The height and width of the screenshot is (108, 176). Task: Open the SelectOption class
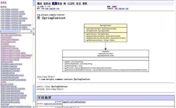coord(6,37)
